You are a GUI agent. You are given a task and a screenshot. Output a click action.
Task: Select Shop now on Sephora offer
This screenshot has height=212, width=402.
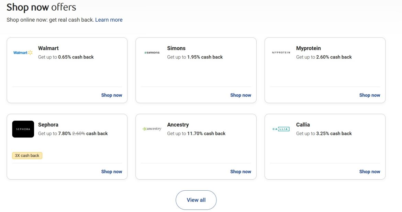(111, 171)
